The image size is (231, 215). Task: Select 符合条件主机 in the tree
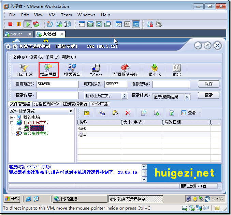pyautogui.click(x=35, y=134)
